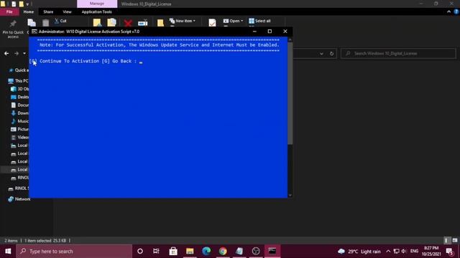Open Downloads in navigation pane
The width and height of the screenshot is (460, 258).
[x=19, y=113]
